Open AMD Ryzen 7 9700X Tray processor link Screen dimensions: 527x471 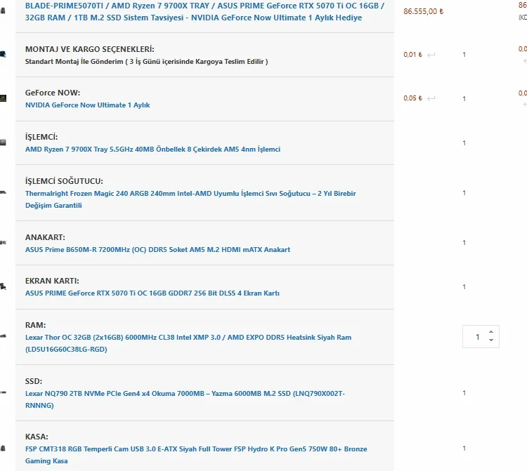pos(152,149)
